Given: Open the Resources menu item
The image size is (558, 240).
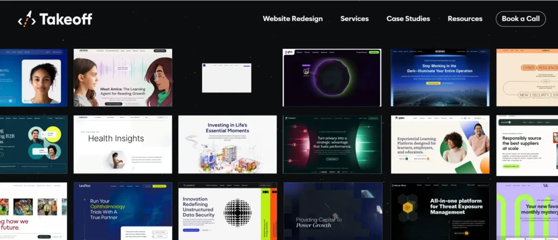Looking at the screenshot, I should click(465, 19).
